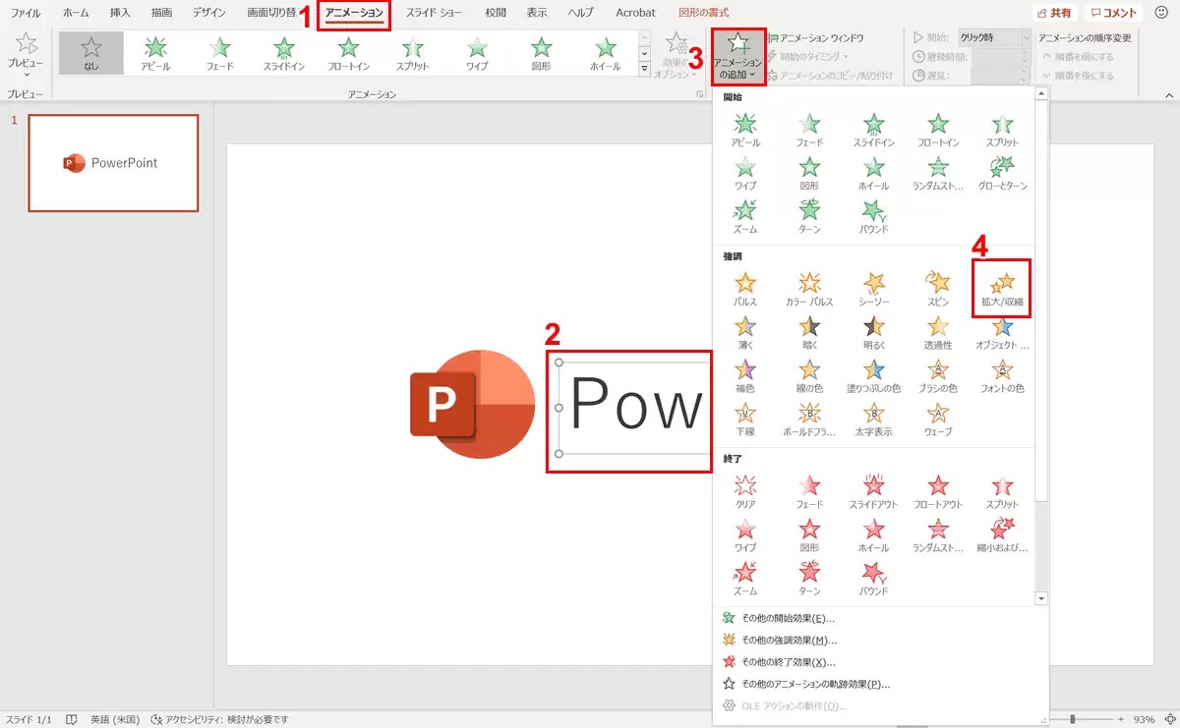Viewport: 1180px width, 728px height.
Task: Open the スライド ショー tab
Action: tap(436, 14)
